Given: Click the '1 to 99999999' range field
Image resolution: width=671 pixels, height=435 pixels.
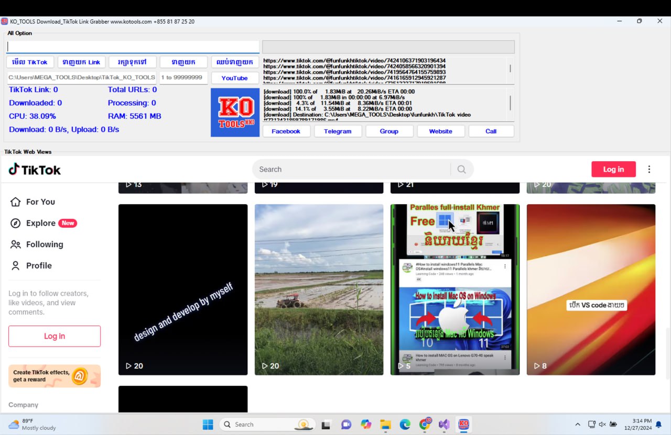Looking at the screenshot, I should [x=183, y=77].
